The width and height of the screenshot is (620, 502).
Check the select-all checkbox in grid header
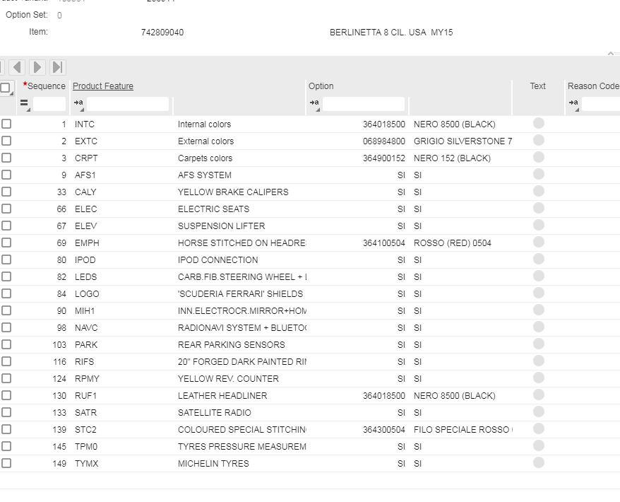(6, 88)
